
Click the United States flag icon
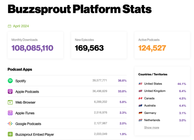[x=140, y=84]
